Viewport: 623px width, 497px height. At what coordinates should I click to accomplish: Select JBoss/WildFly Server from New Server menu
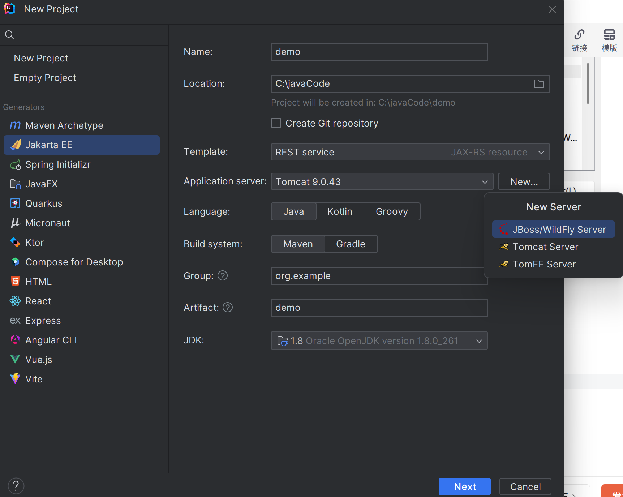[x=553, y=230]
